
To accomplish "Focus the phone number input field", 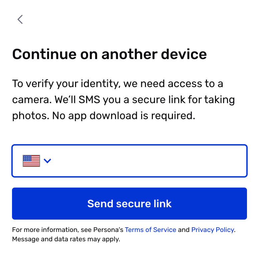I will click(130, 161).
